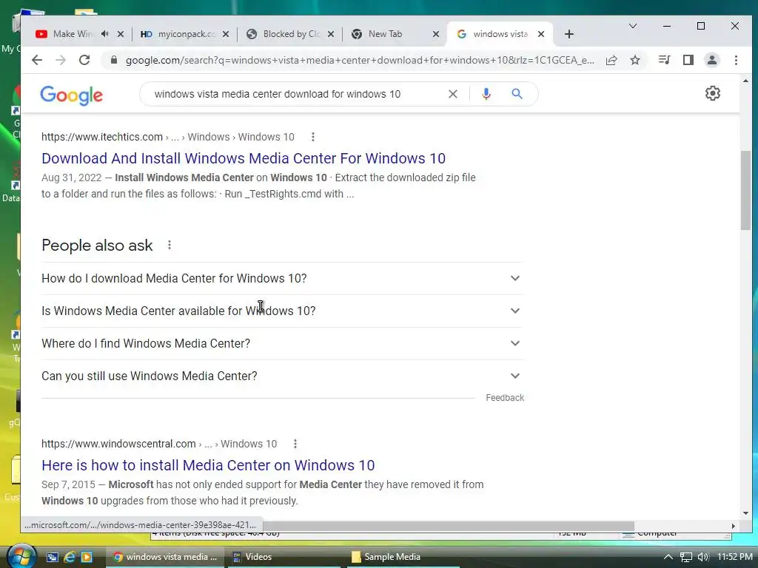The width and height of the screenshot is (758, 568).
Task: Launch Windows Media Player from quick launch
Action: pos(87,557)
